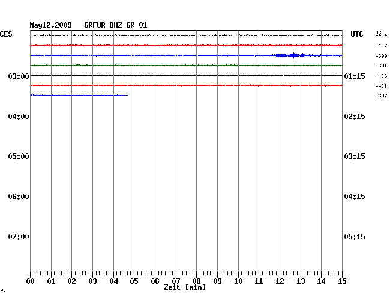The image size is (390, 297).
Task: Click the 01:15 UTC time label
Action: click(355, 76)
